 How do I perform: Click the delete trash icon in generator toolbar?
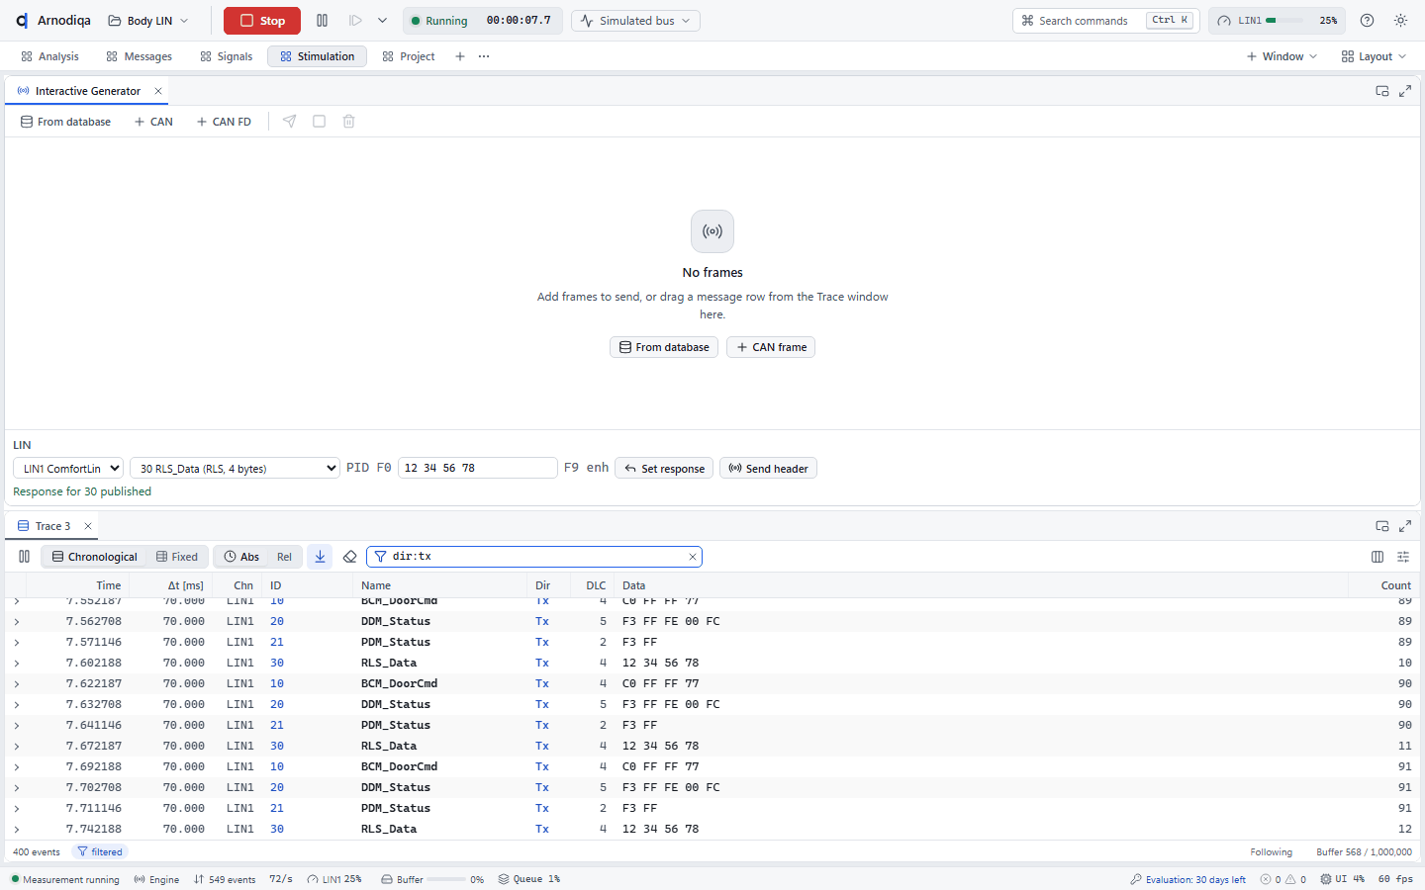[x=349, y=122]
